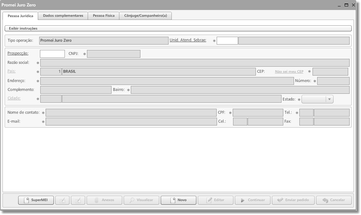This screenshot has height=215, width=361.
Task: Click the Bairro input field
Action: pyautogui.click(x=240, y=90)
